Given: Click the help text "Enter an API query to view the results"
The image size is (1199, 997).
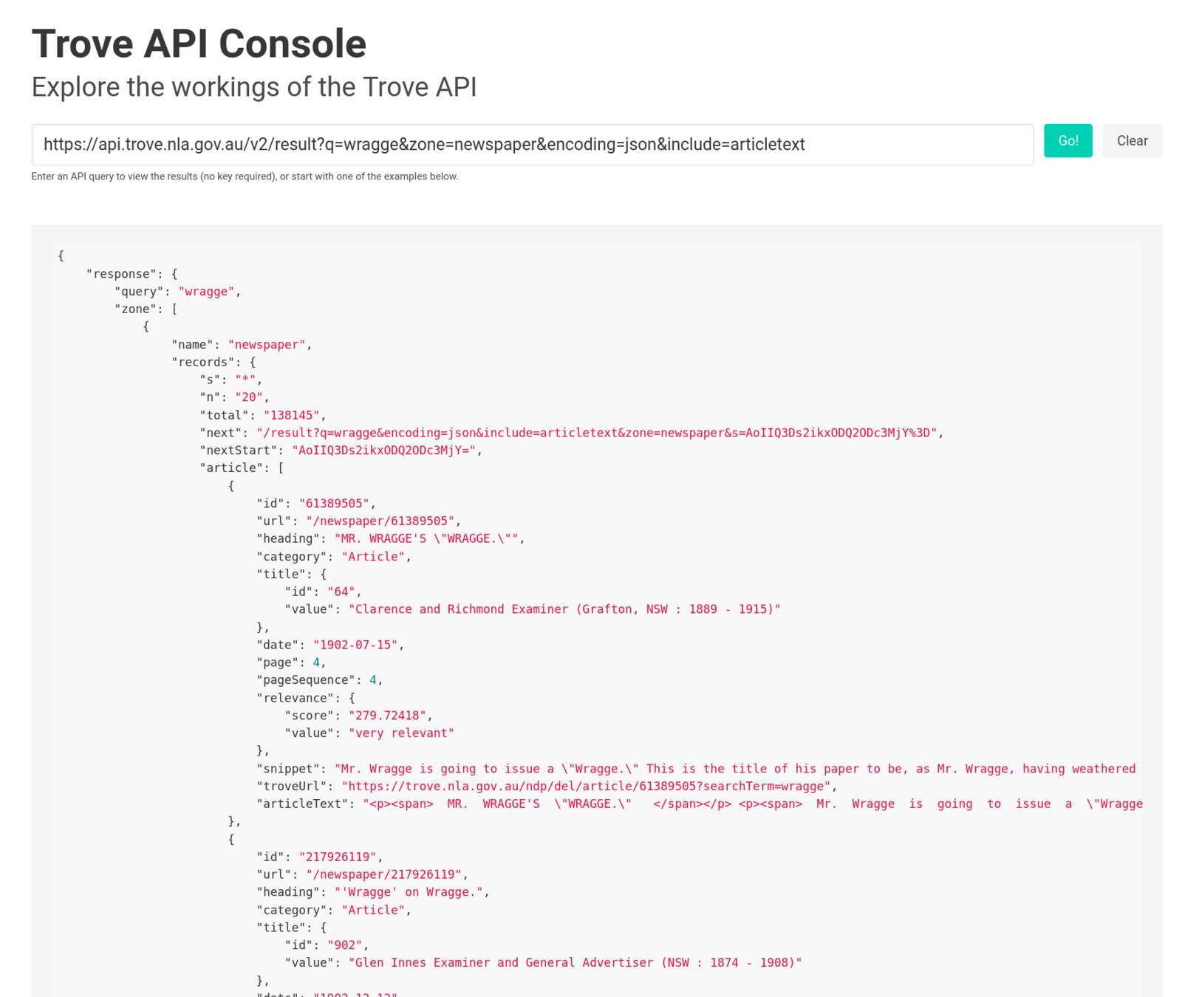Looking at the screenshot, I should pos(245,177).
